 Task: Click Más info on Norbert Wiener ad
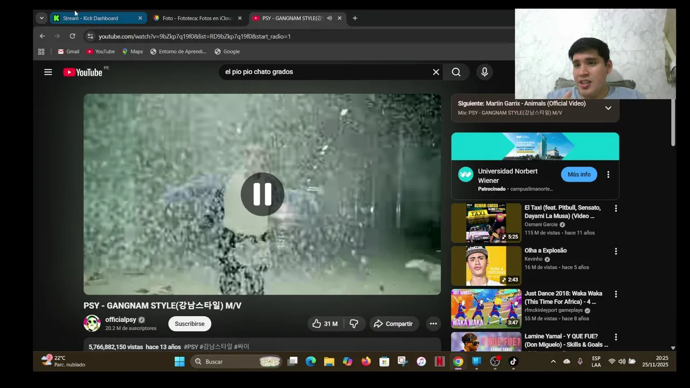(579, 175)
